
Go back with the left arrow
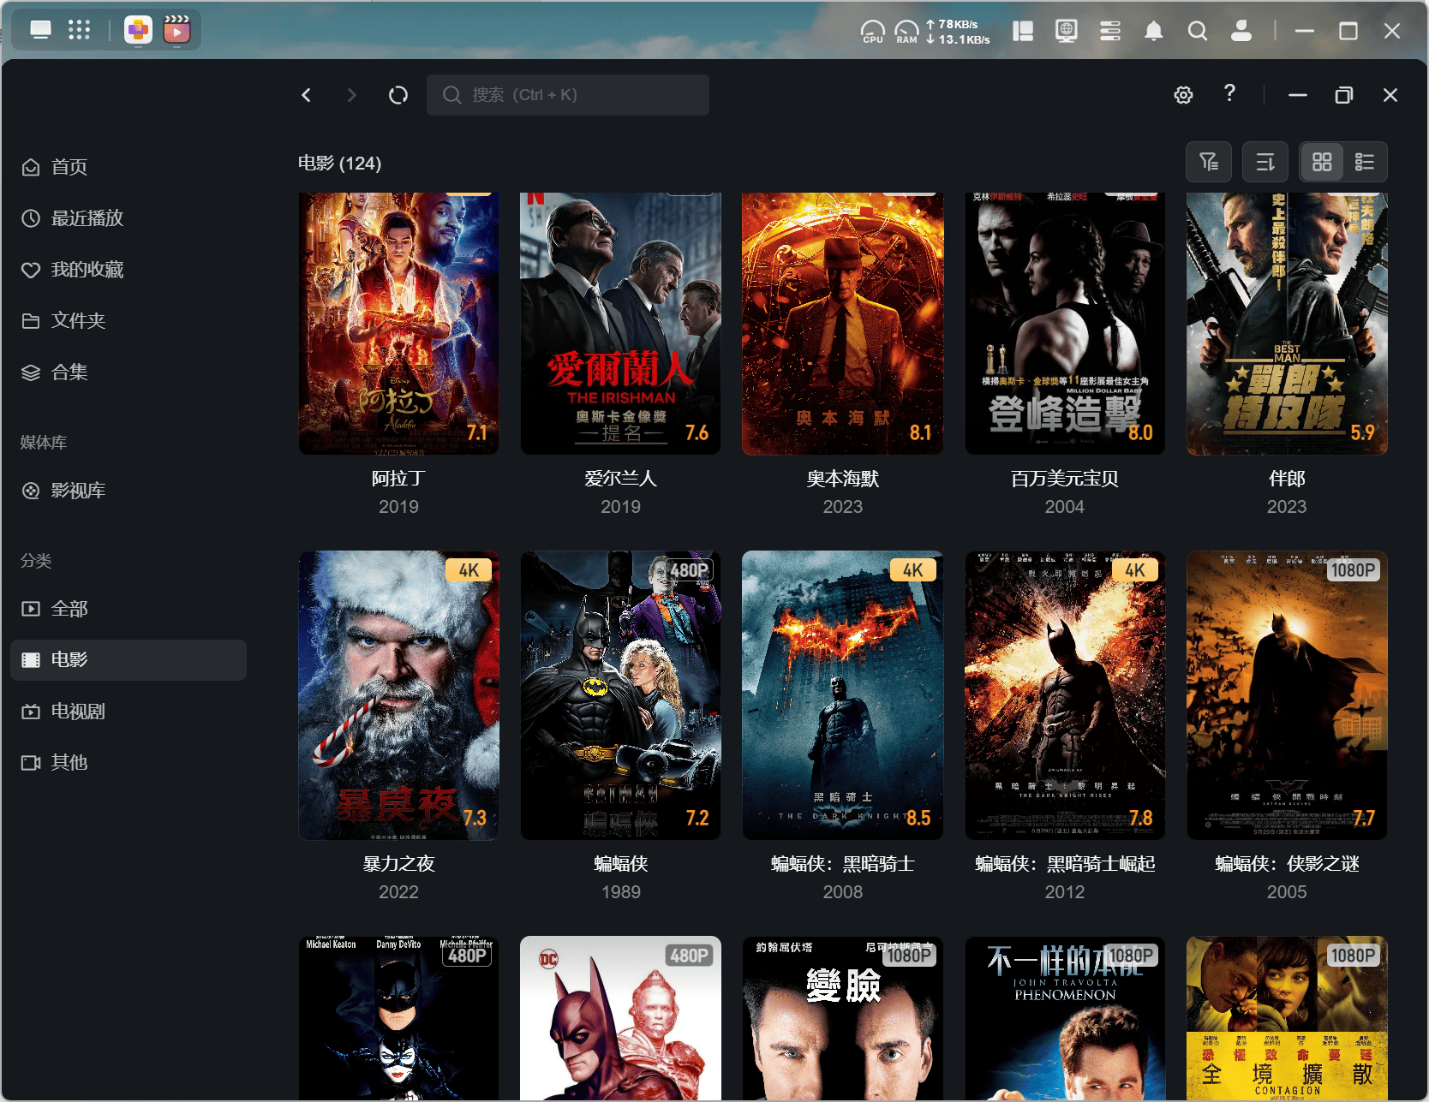(307, 95)
